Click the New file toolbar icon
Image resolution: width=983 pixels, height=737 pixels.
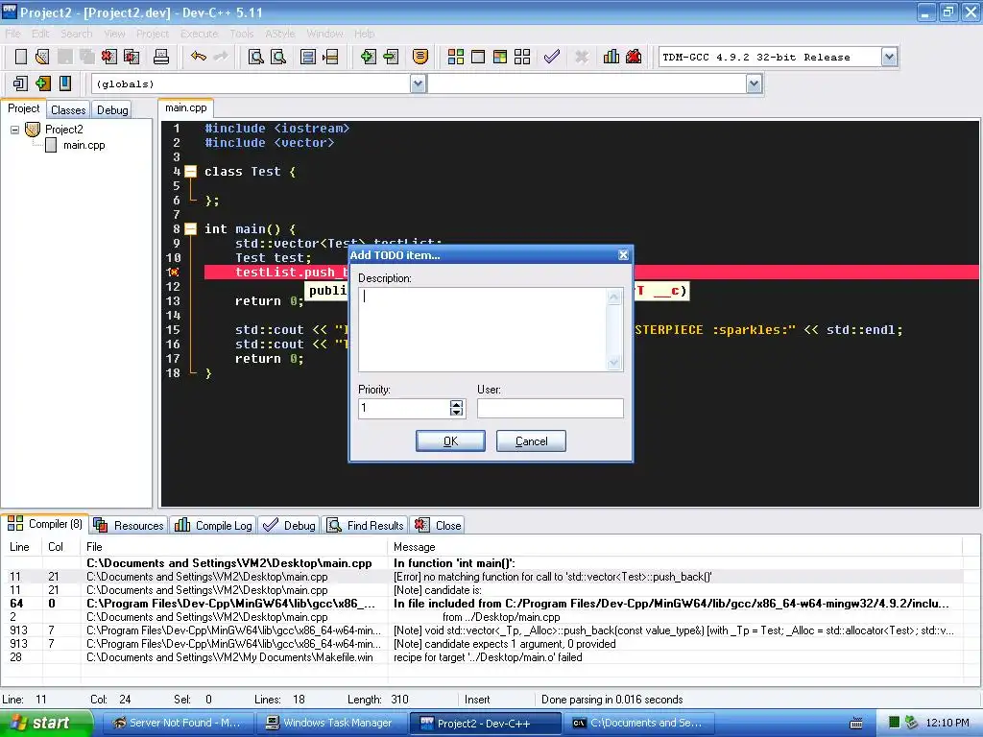(x=21, y=57)
